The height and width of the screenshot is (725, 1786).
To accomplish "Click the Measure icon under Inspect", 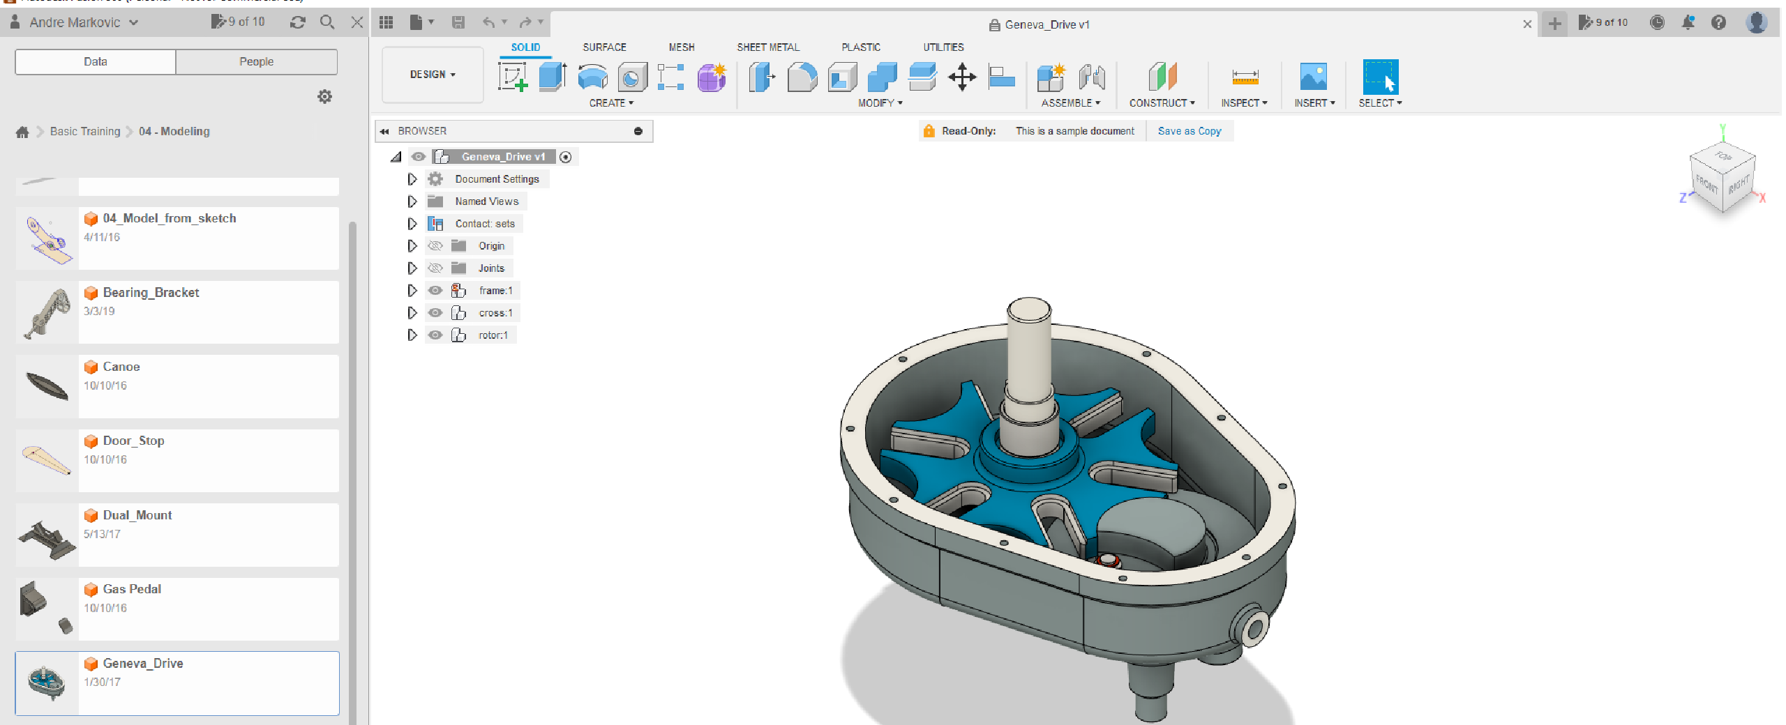I will click(1245, 77).
